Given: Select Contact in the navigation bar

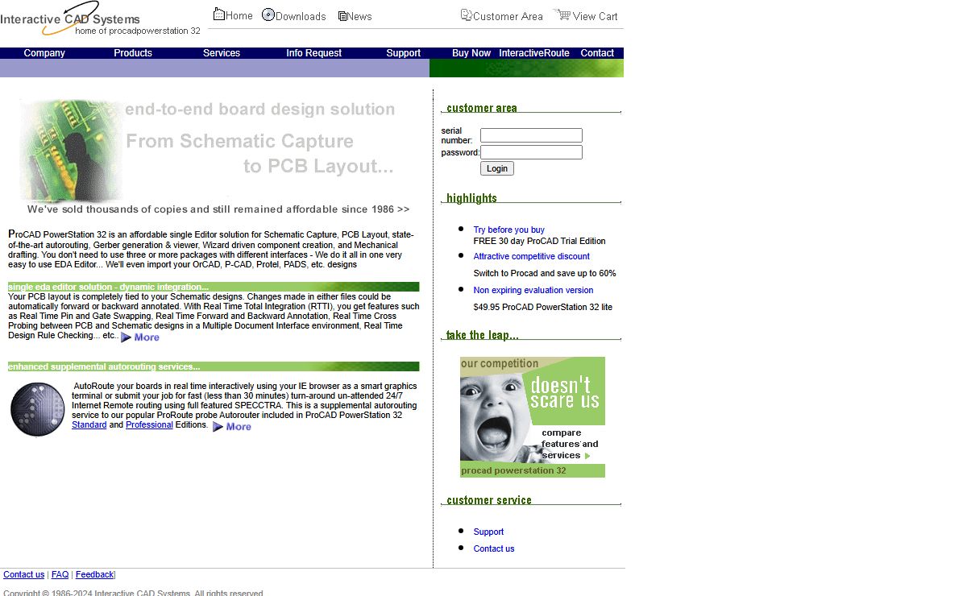Looking at the screenshot, I should pyautogui.click(x=597, y=53).
